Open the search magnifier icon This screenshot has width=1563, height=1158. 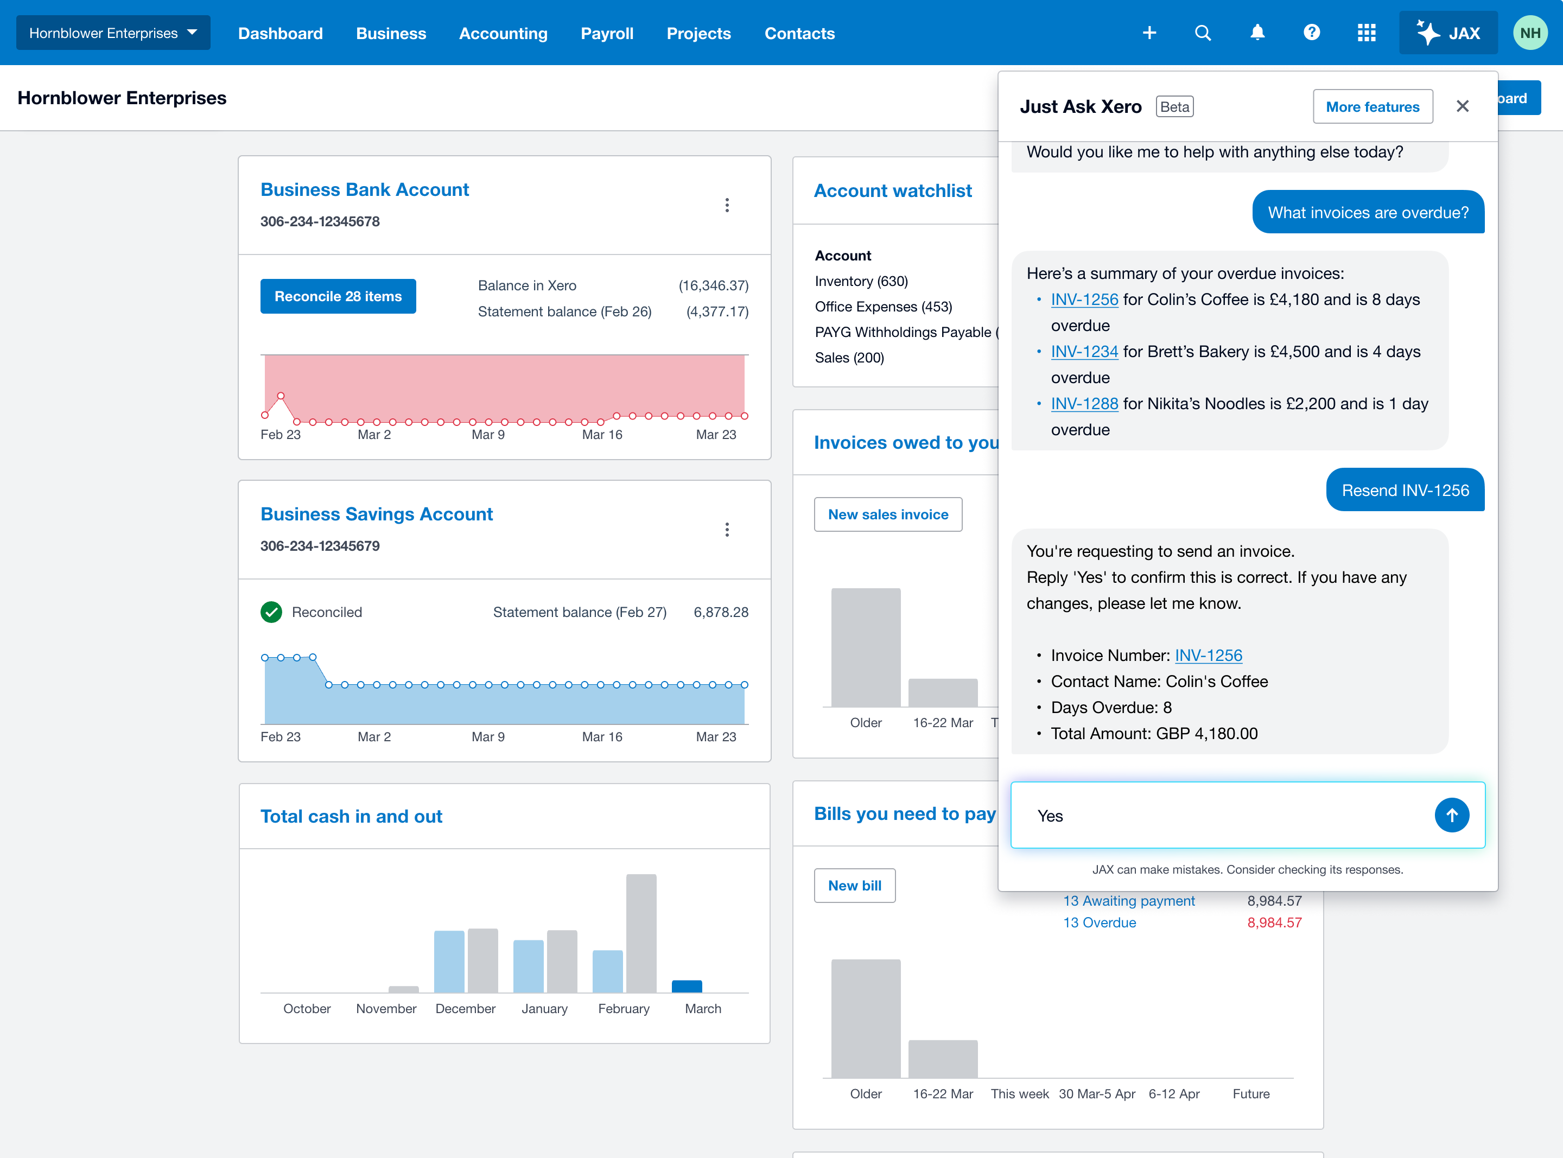[x=1203, y=33]
